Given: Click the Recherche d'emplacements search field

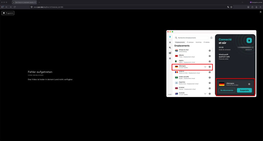Looking at the screenshot, I should (x=191, y=38).
